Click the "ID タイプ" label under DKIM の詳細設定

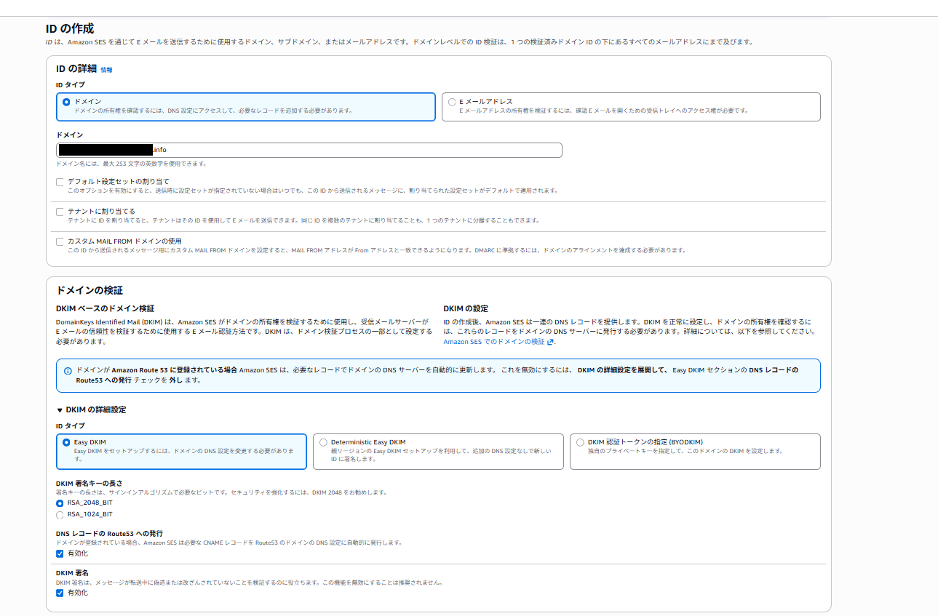pyautogui.click(x=70, y=425)
